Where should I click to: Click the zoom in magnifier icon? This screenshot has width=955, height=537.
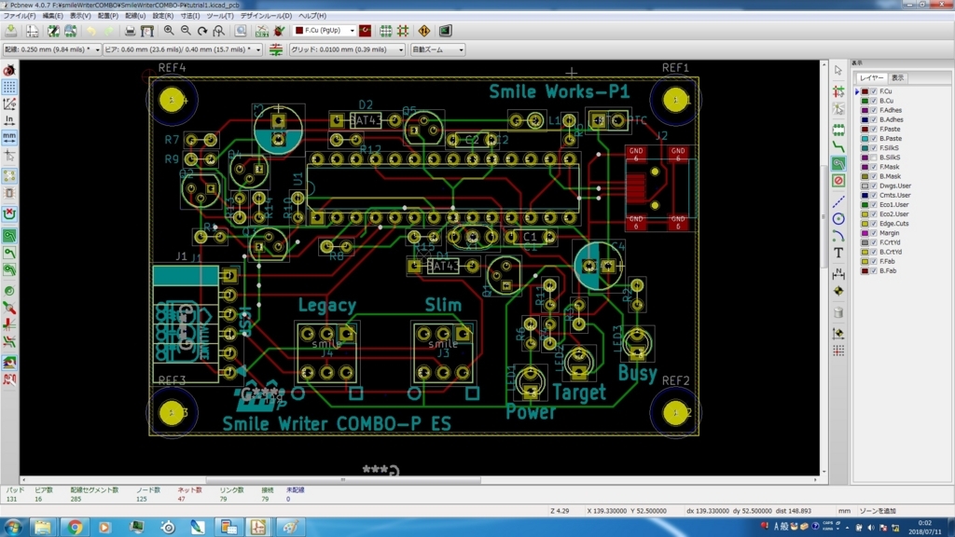click(169, 31)
